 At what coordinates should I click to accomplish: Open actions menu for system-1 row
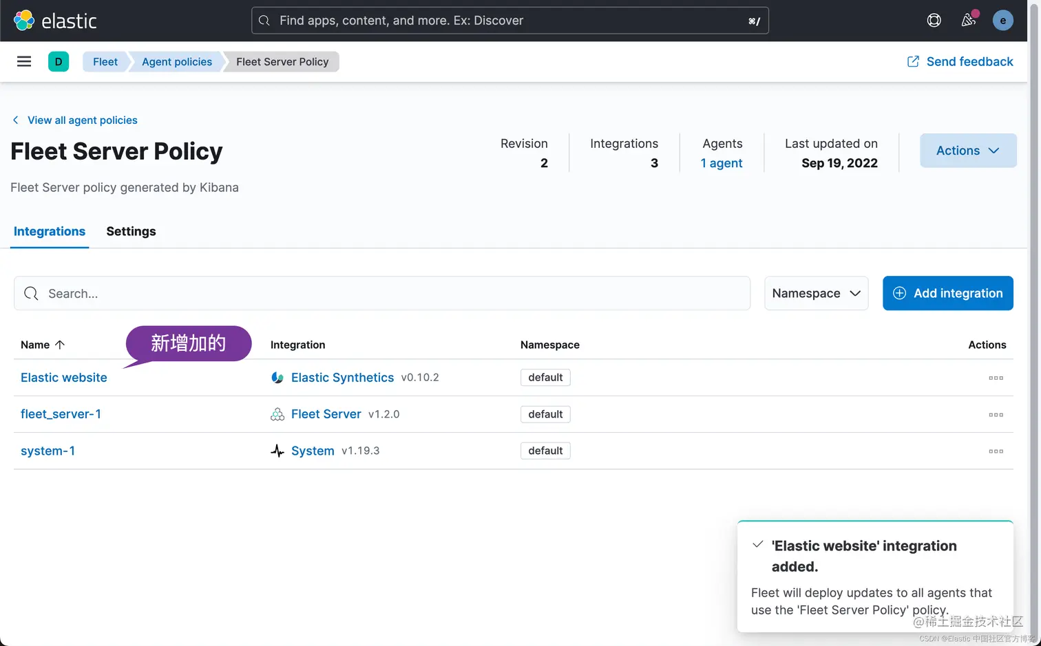996,451
